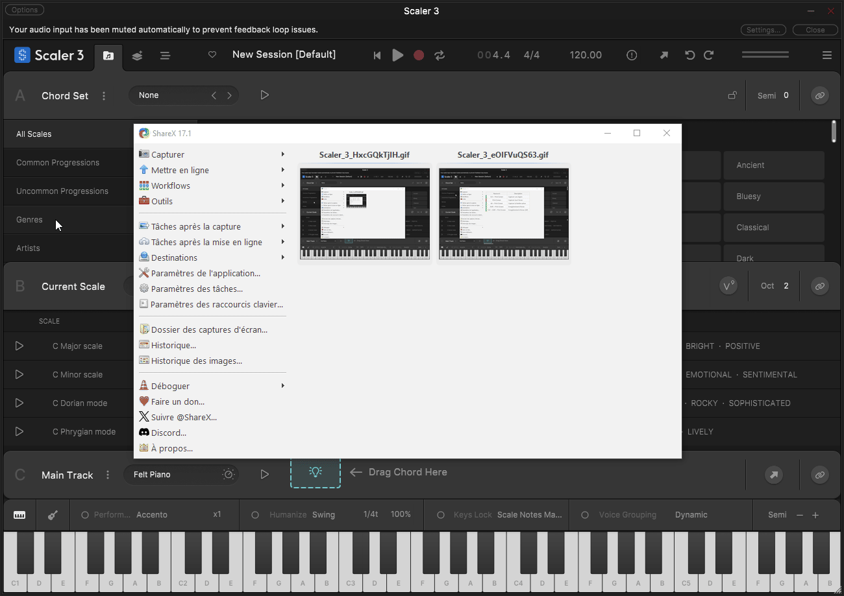The width and height of the screenshot is (844, 596).
Task: Open the hamburger menu at top right
Action: click(827, 55)
